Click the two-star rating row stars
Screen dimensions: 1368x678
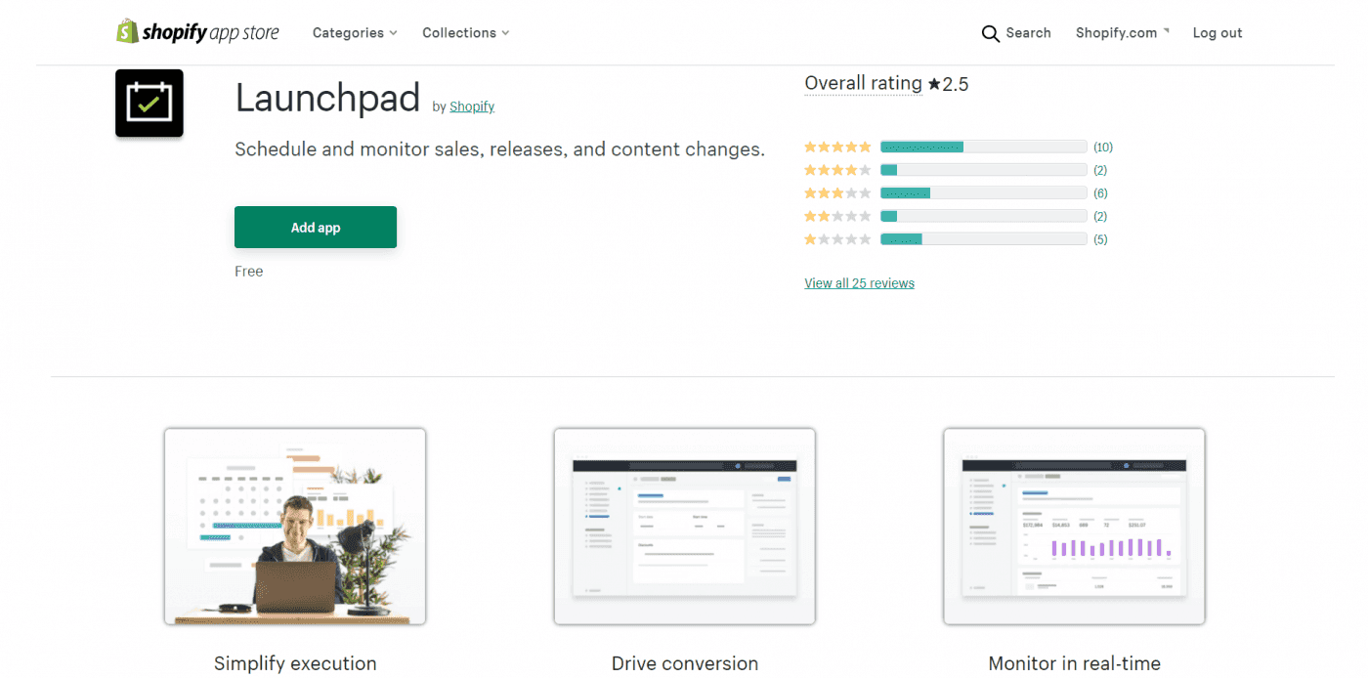point(837,216)
